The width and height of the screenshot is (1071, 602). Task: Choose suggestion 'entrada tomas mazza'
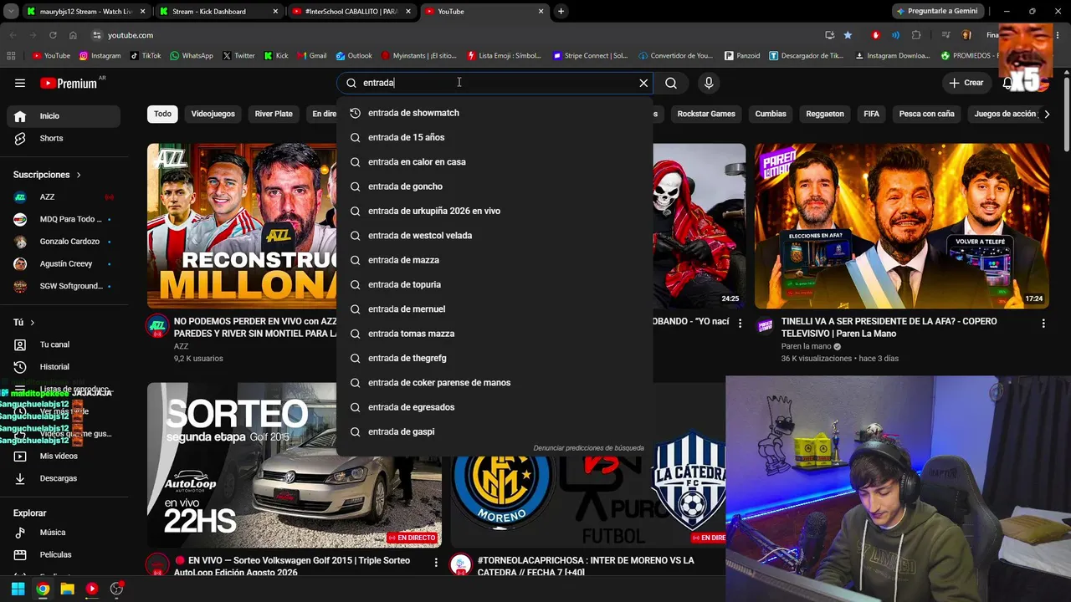coord(495,334)
